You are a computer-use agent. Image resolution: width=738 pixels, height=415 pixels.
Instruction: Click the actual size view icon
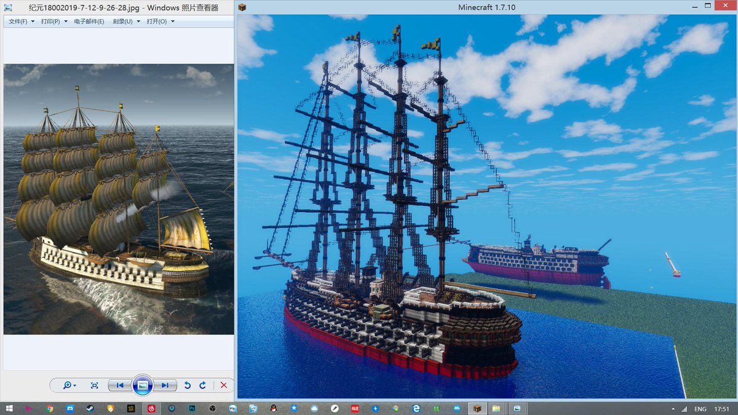pyautogui.click(x=95, y=385)
